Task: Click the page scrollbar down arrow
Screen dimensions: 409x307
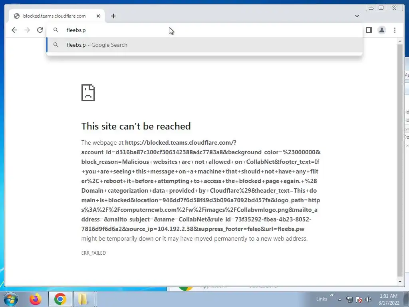Action: tap(400, 282)
